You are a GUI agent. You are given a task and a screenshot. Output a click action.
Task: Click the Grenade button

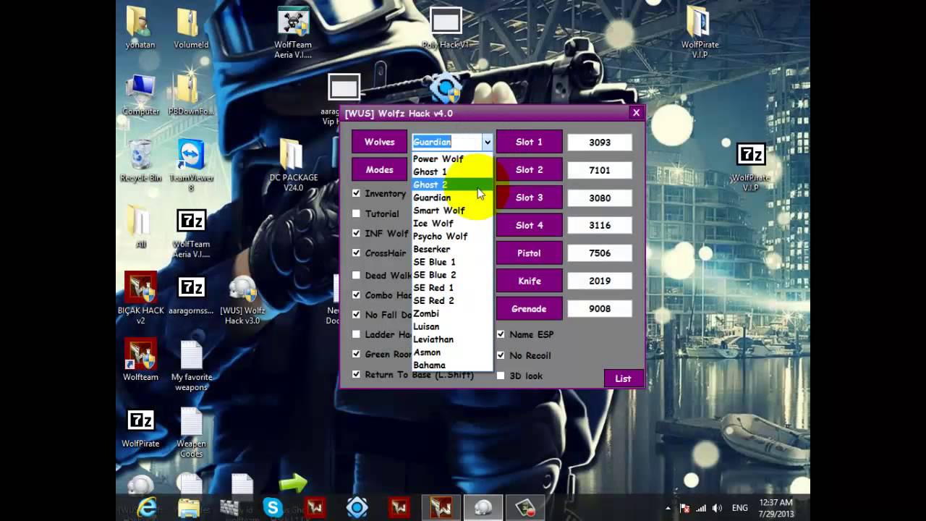click(x=529, y=308)
